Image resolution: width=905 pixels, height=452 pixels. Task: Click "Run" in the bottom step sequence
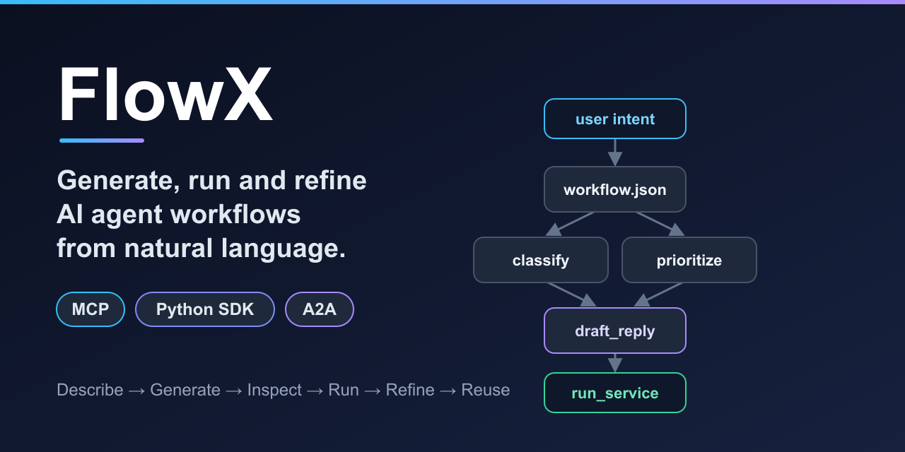coord(344,390)
